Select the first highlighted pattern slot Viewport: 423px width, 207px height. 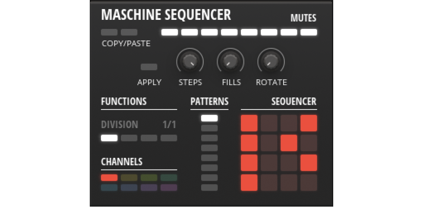209,118
